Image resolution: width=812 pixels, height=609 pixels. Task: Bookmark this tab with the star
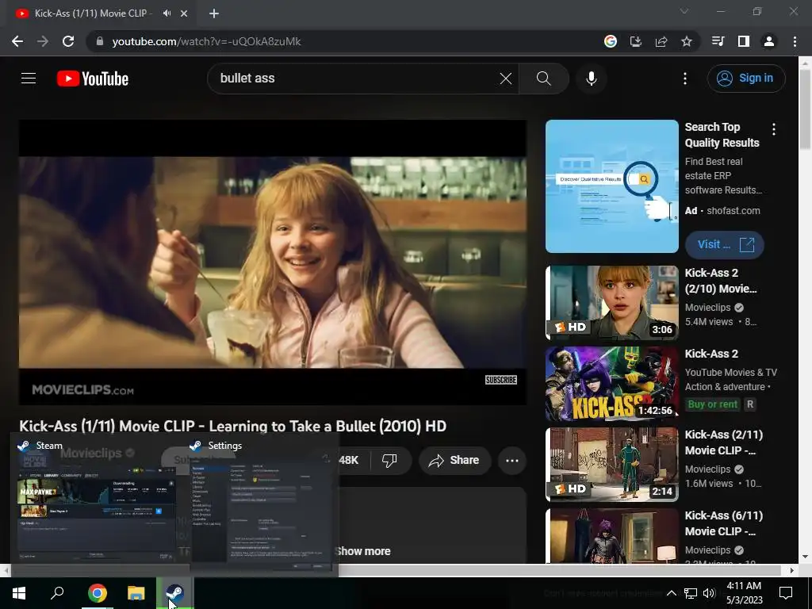point(686,41)
